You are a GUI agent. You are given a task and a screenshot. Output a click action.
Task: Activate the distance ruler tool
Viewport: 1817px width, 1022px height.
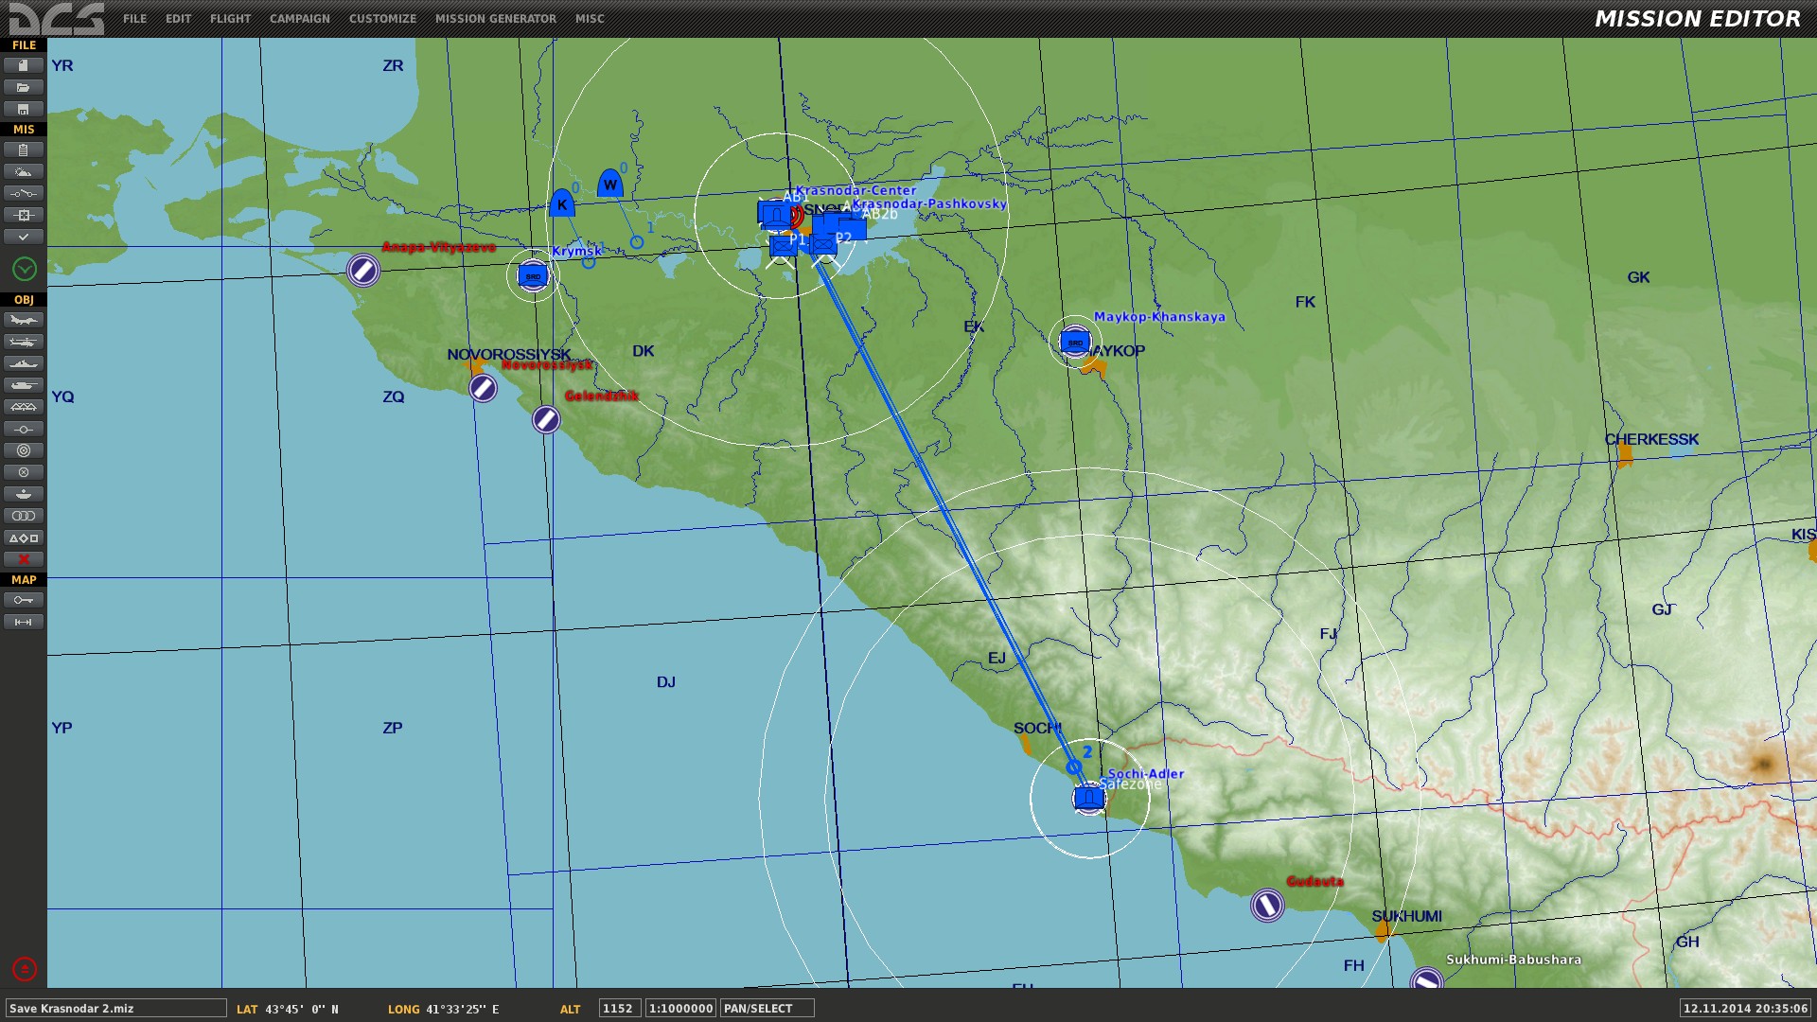coord(24,622)
